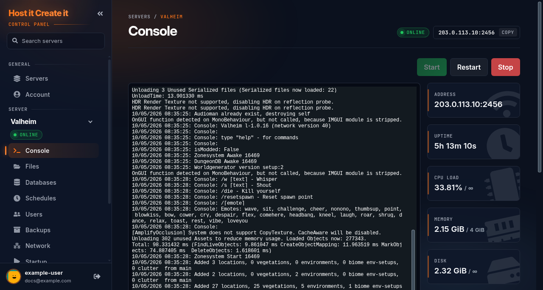Click the Startup play icon
Image resolution: width=543 pixels, height=290 pixels.
[x=17, y=261]
